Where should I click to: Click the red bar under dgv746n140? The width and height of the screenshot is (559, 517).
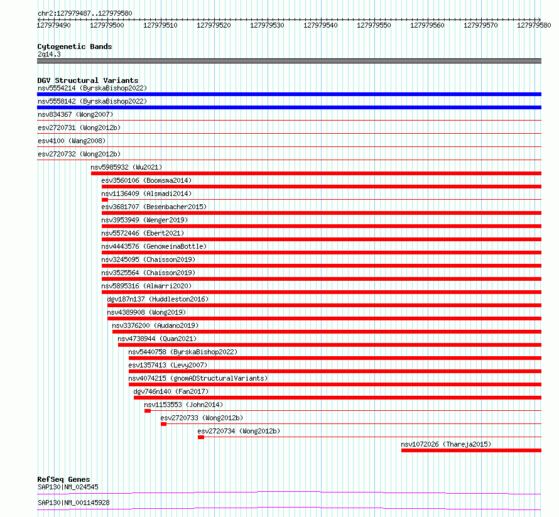coord(338,398)
